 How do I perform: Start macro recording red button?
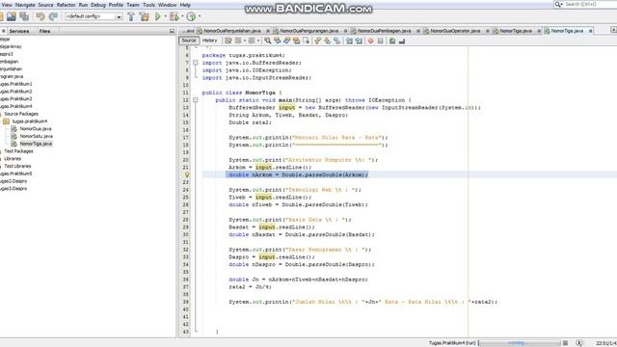[x=370, y=40]
